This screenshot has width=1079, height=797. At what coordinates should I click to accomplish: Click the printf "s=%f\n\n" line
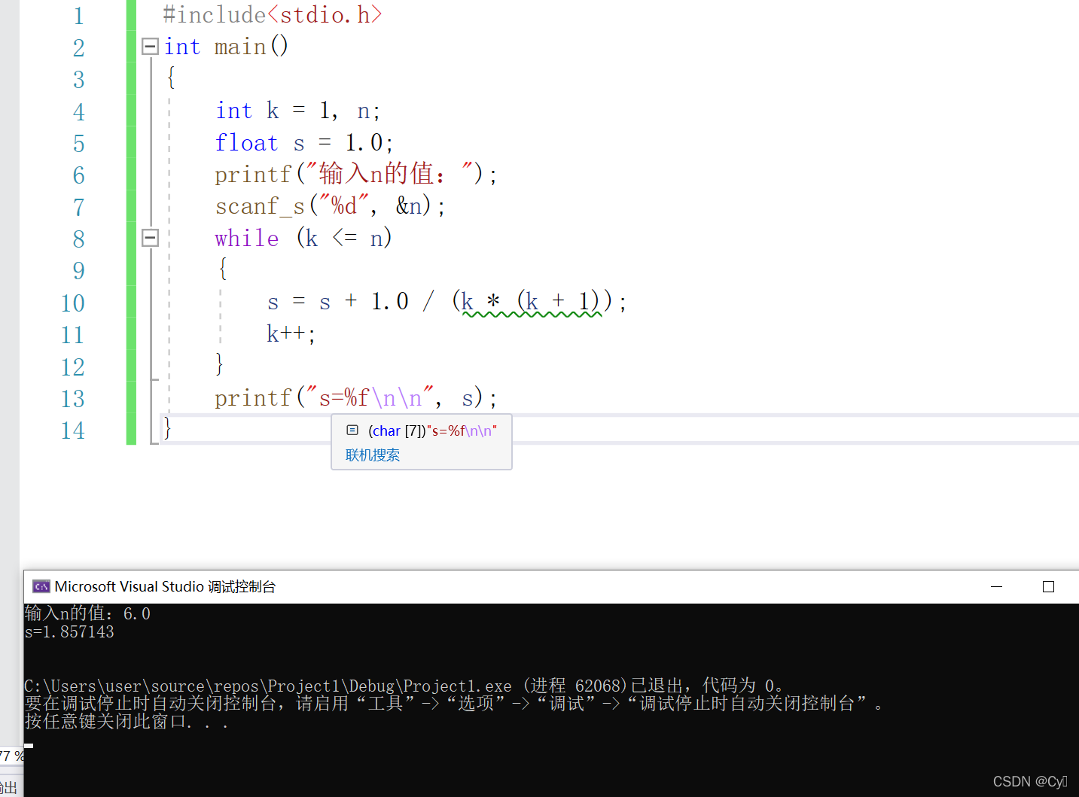(x=356, y=397)
